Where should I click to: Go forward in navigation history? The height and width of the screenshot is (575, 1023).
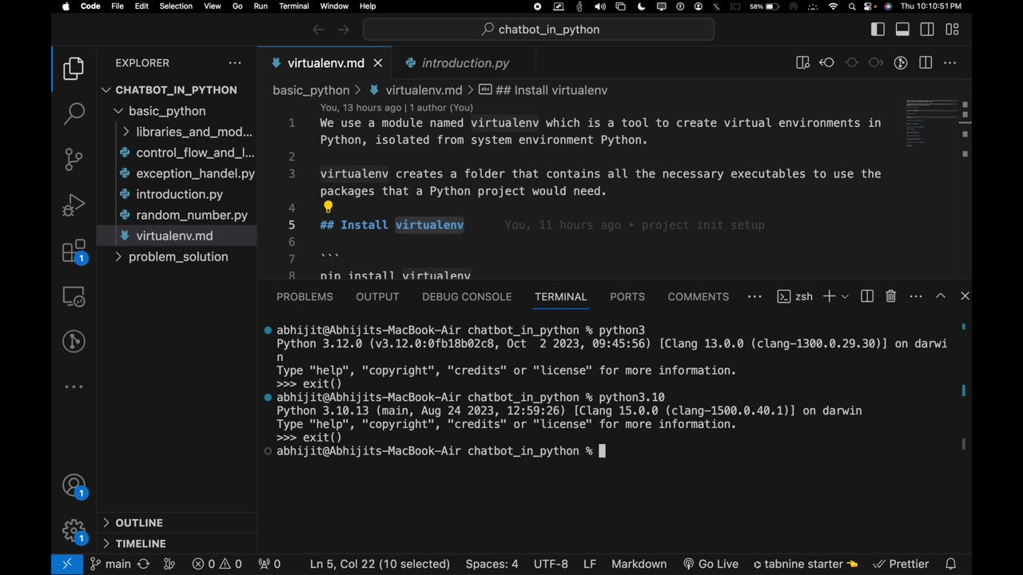[344, 30]
